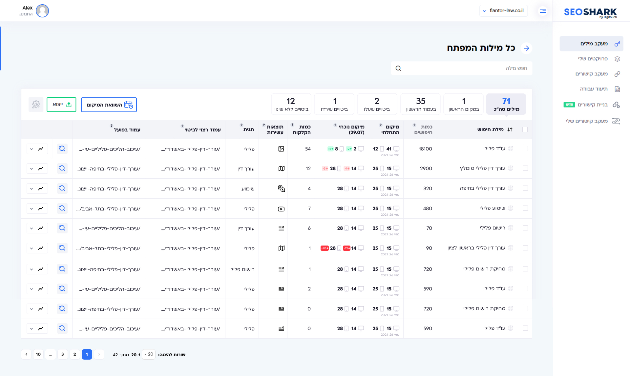630x376 pixels.
Task: Click Alex user avatar icon
Action: click(x=42, y=11)
